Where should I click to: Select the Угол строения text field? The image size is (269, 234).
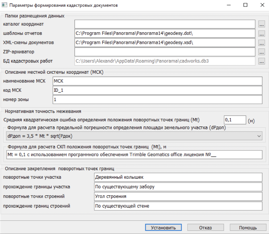coord(178,196)
